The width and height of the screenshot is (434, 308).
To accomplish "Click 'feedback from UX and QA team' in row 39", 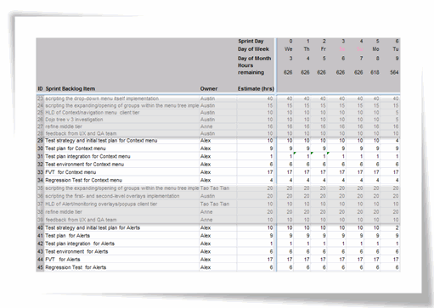I will [x=81, y=220].
